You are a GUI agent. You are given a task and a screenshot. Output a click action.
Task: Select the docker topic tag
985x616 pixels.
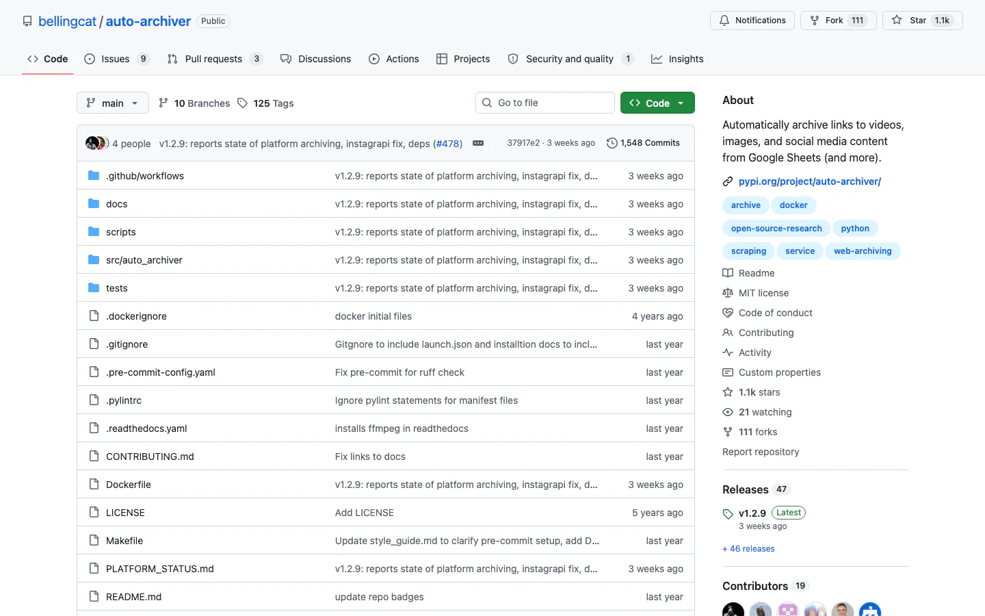[x=793, y=205]
